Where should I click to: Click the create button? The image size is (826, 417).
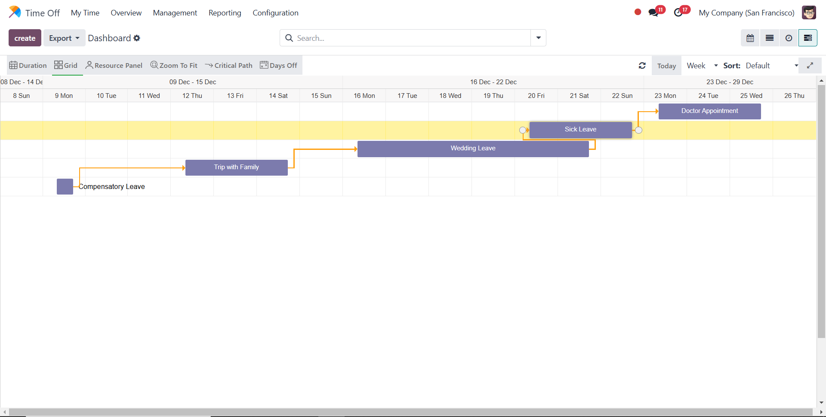point(25,38)
